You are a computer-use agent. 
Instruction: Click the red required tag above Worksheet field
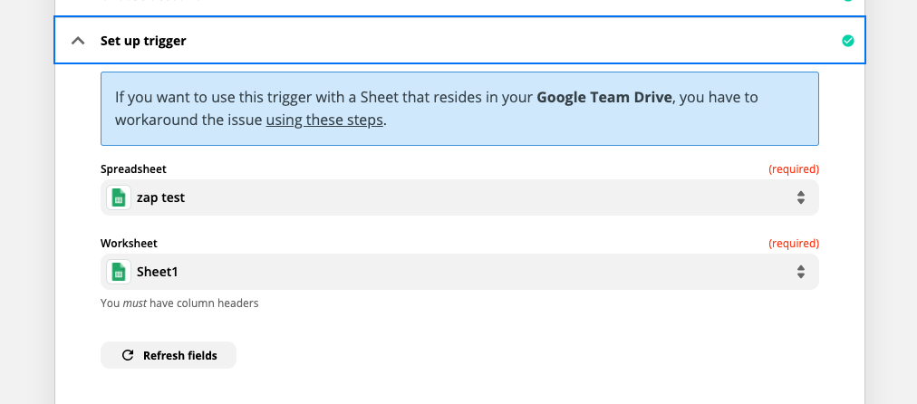tap(793, 244)
